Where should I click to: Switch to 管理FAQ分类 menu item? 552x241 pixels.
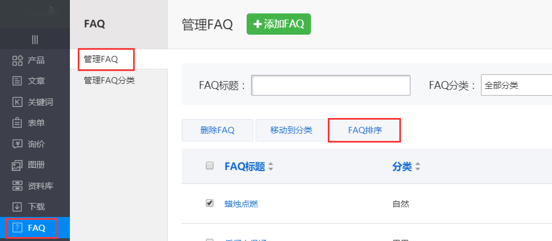[109, 81]
